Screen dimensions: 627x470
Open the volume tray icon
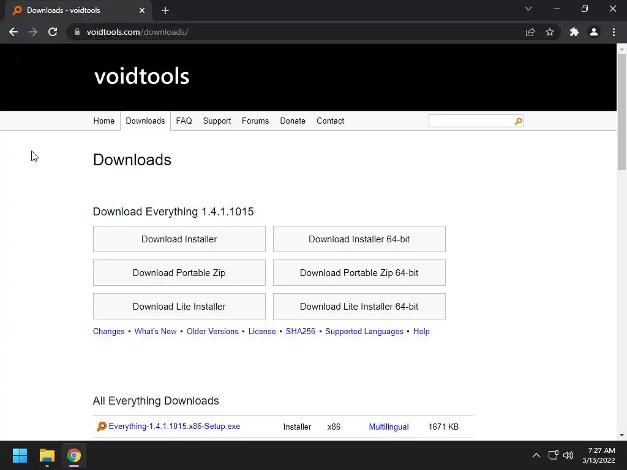click(568, 455)
